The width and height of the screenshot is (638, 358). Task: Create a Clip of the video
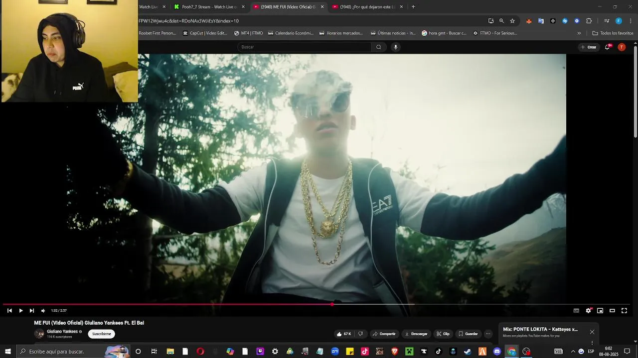(443, 334)
